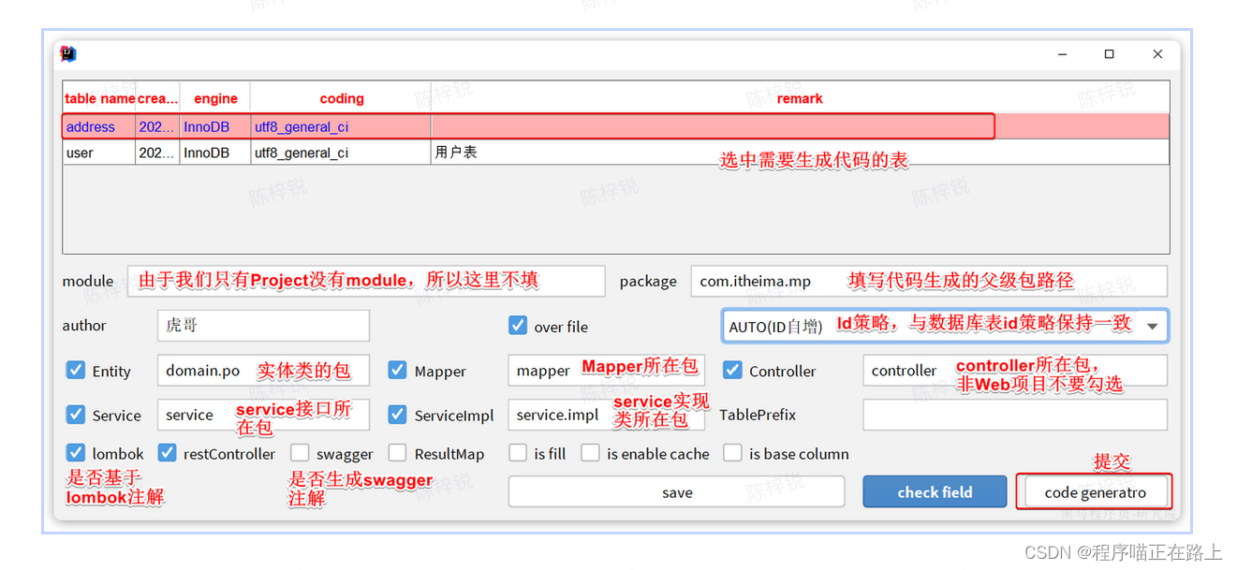Click the code generatro button

(1095, 492)
